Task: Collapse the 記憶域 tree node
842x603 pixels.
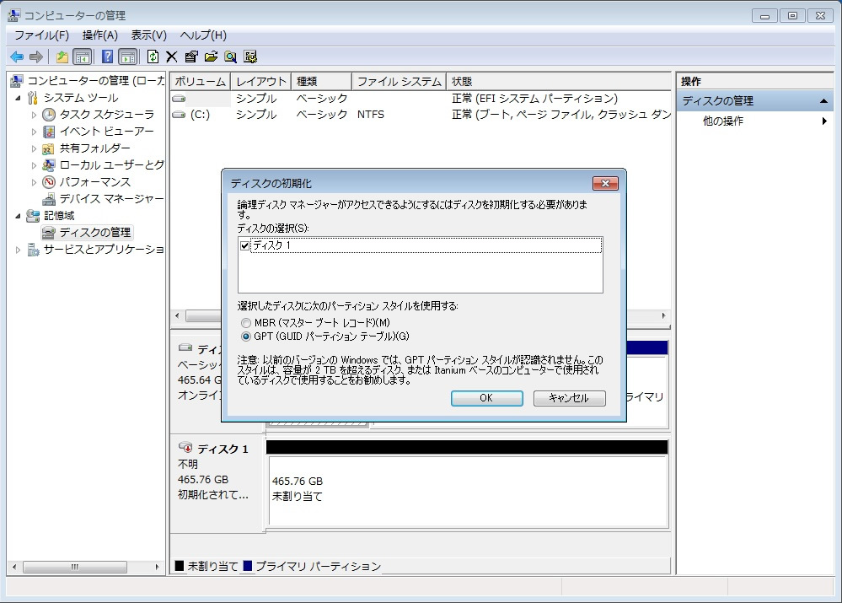Action: [19, 216]
